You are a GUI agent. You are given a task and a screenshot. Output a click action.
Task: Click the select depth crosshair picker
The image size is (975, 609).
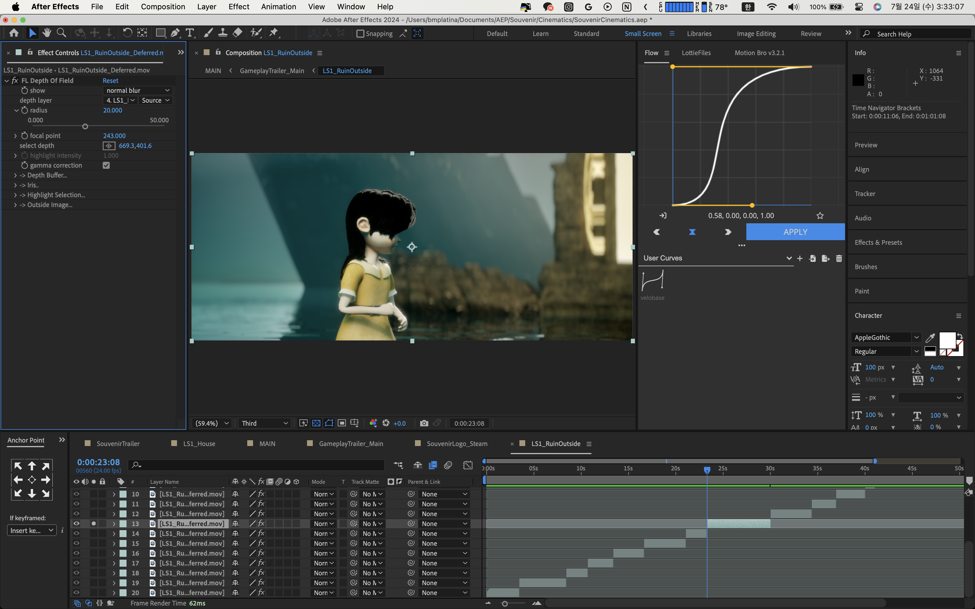(109, 146)
